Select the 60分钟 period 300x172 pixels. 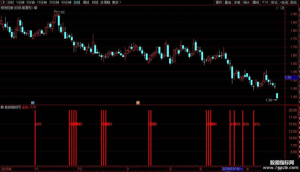66,2
